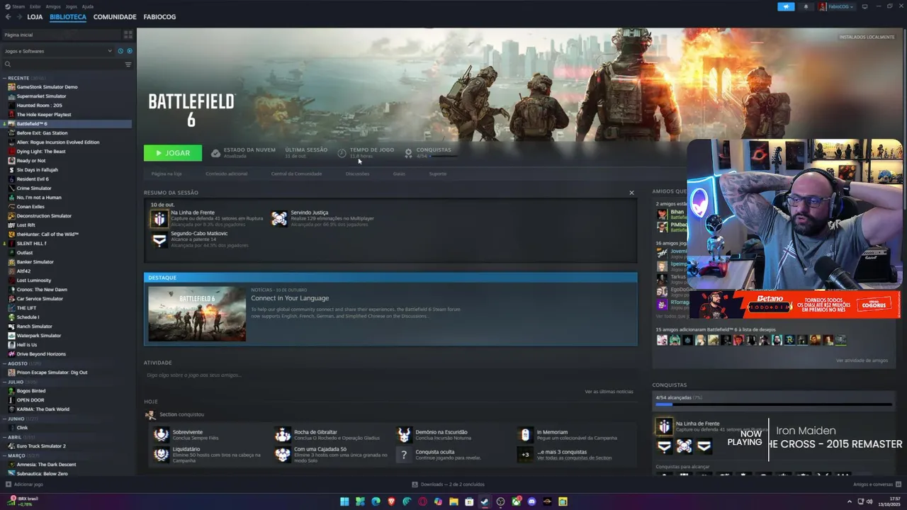Open the +3 more achievements tile

coord(525,455)
